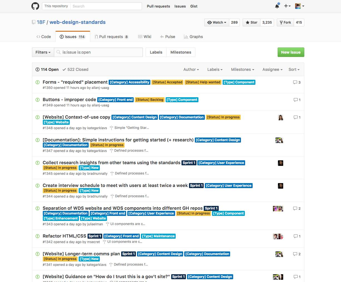The height and width of the screenshot is (282, 341).
Task: Click assignee avatar on Collect research insights issue
Action: [280, 163]
